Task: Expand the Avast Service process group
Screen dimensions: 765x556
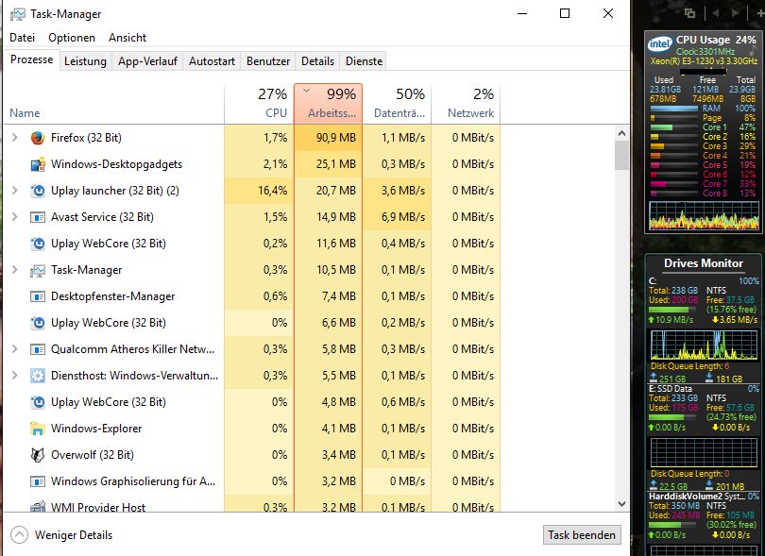Action: tap(14, 217)
